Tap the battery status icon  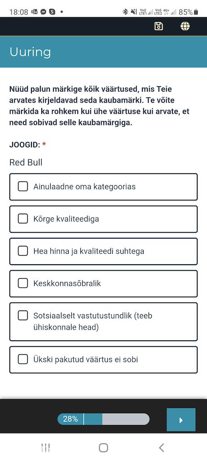[196, 12]
